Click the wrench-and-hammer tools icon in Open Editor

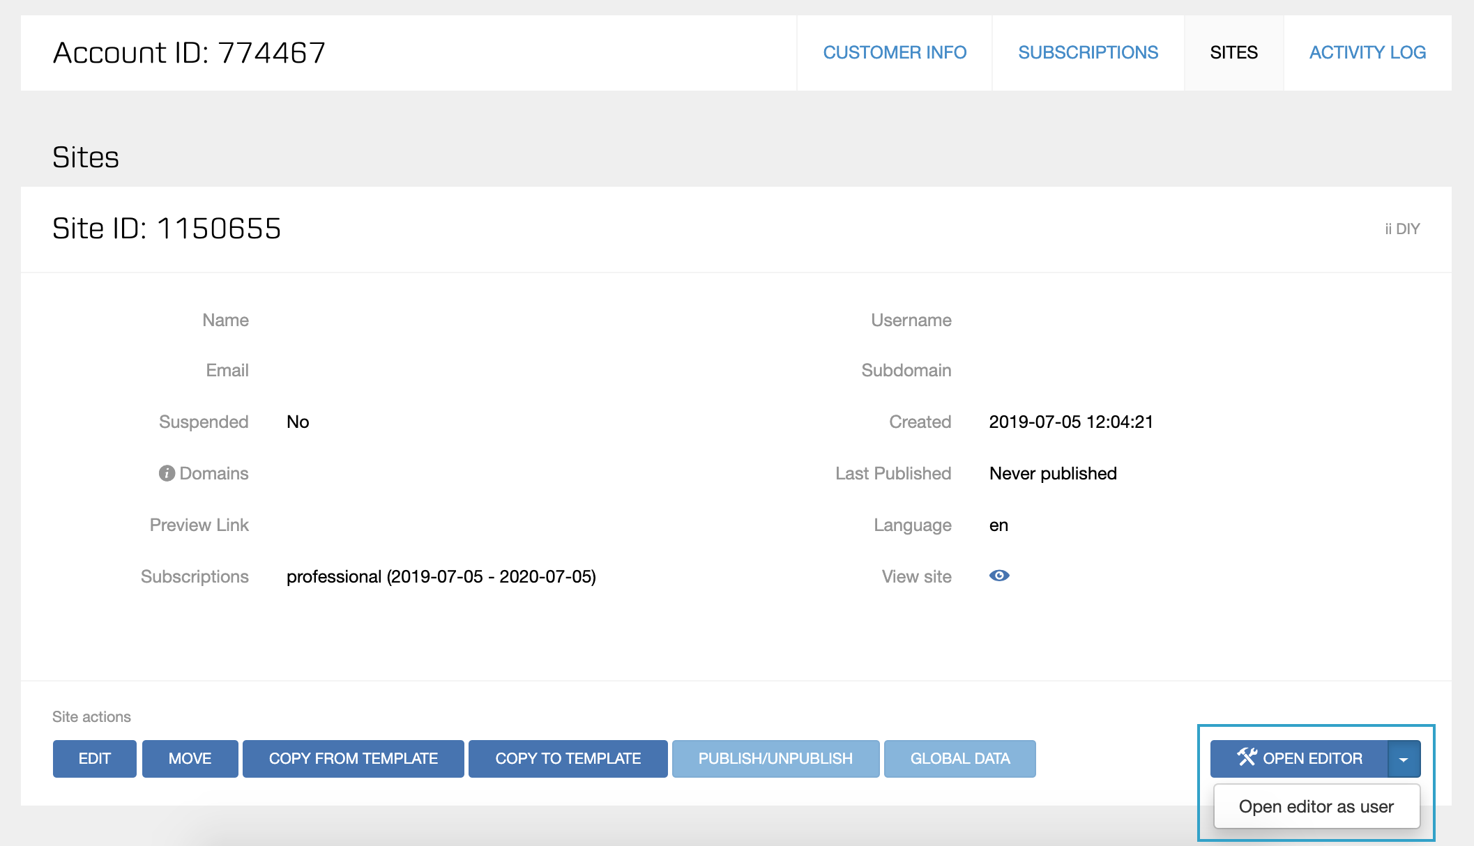point(1247,757)
